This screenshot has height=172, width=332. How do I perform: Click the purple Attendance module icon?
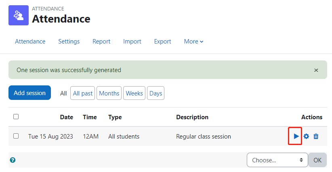click(19, 15)
